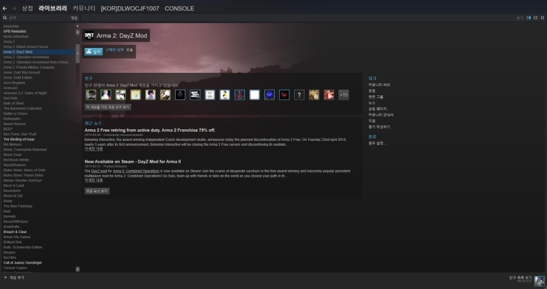Click user avatar at bottom right

(539, 280)
